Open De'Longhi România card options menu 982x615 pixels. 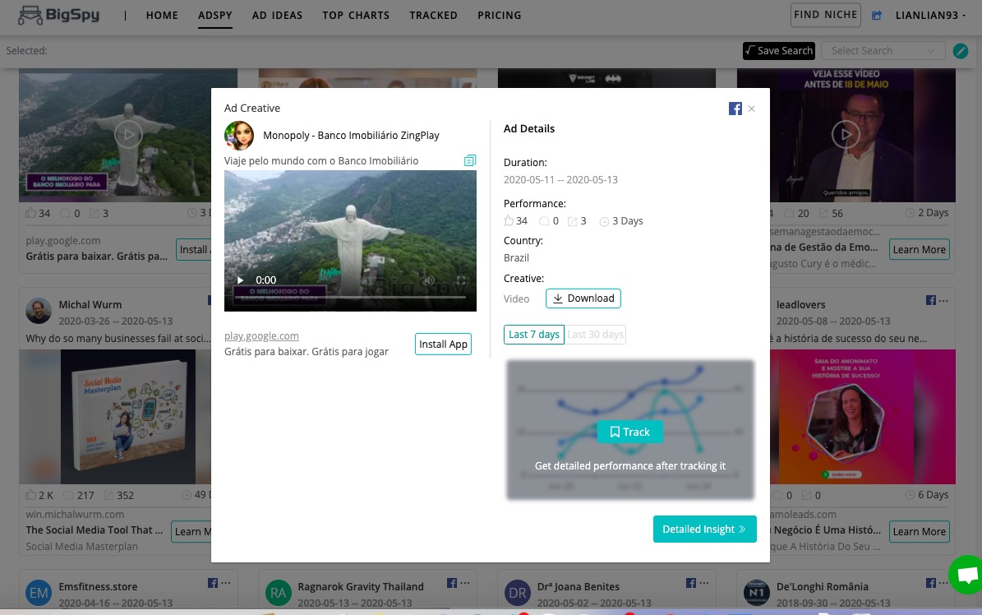pos(944,582)
